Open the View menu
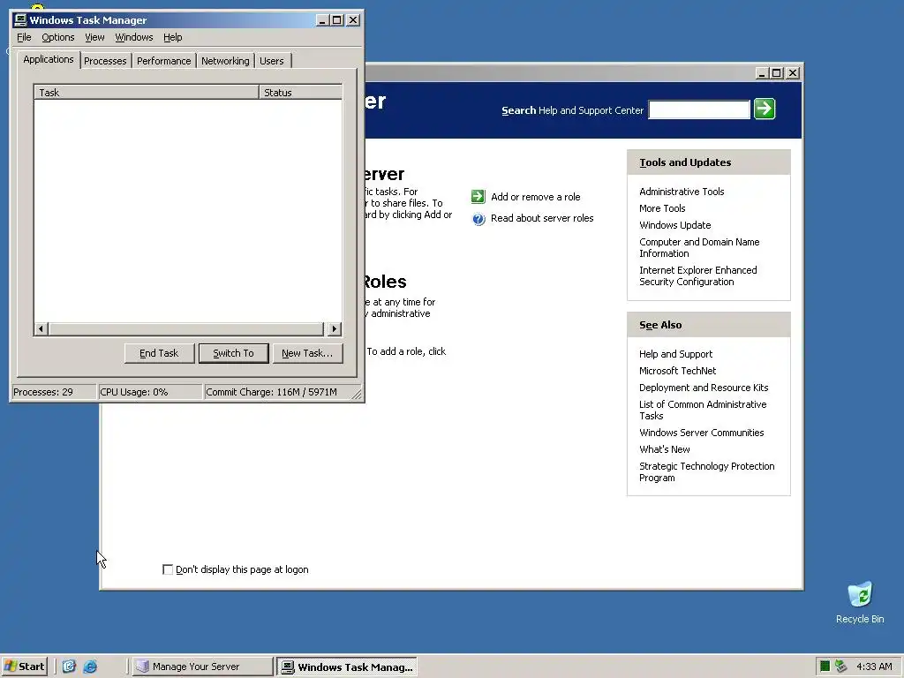The width and height of the screenshot is (904, 678). 94,37
